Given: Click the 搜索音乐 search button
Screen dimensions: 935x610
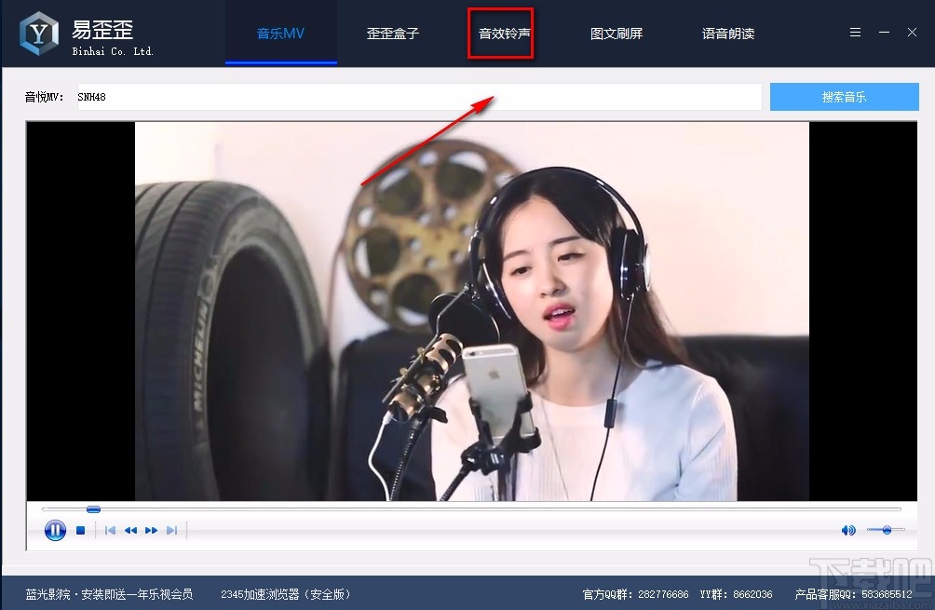Looking at the screenshot, I should coord(844,96).
